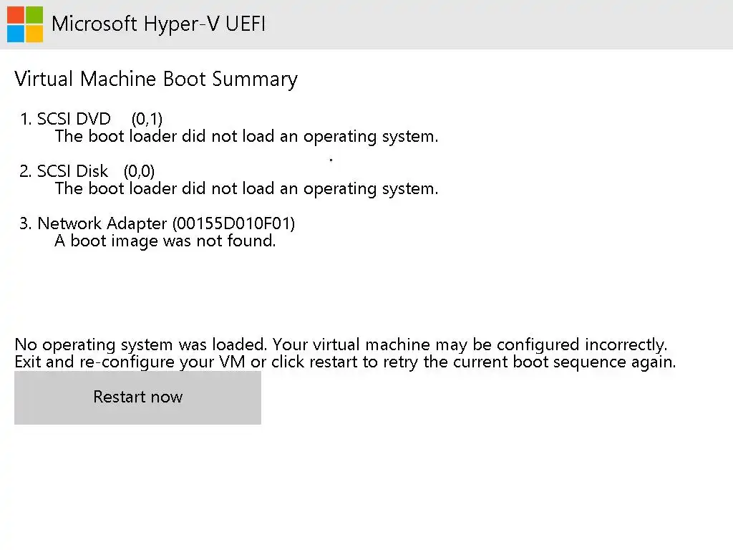
Task: Click the "A boot image was not found" message
Action: (165, 241)
